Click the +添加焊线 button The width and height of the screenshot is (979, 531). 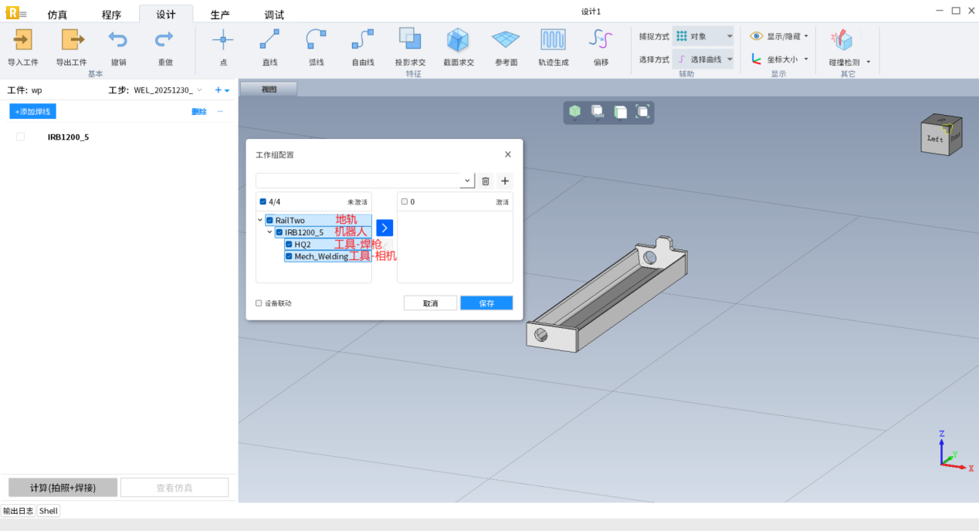click(x=33, y=112)
